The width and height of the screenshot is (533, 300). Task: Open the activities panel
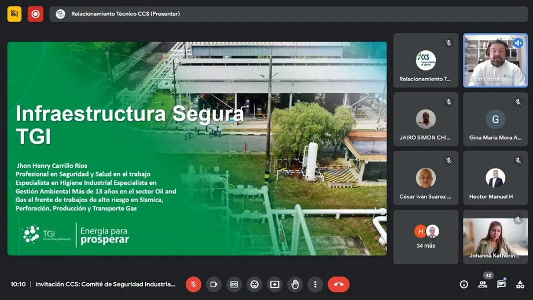(x=520, y=284)
